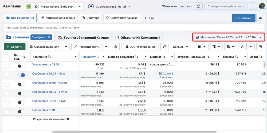Click the '+ Ещё' views button
The width and height of the screenshot is (267, 133).
[x=149, y=18]
